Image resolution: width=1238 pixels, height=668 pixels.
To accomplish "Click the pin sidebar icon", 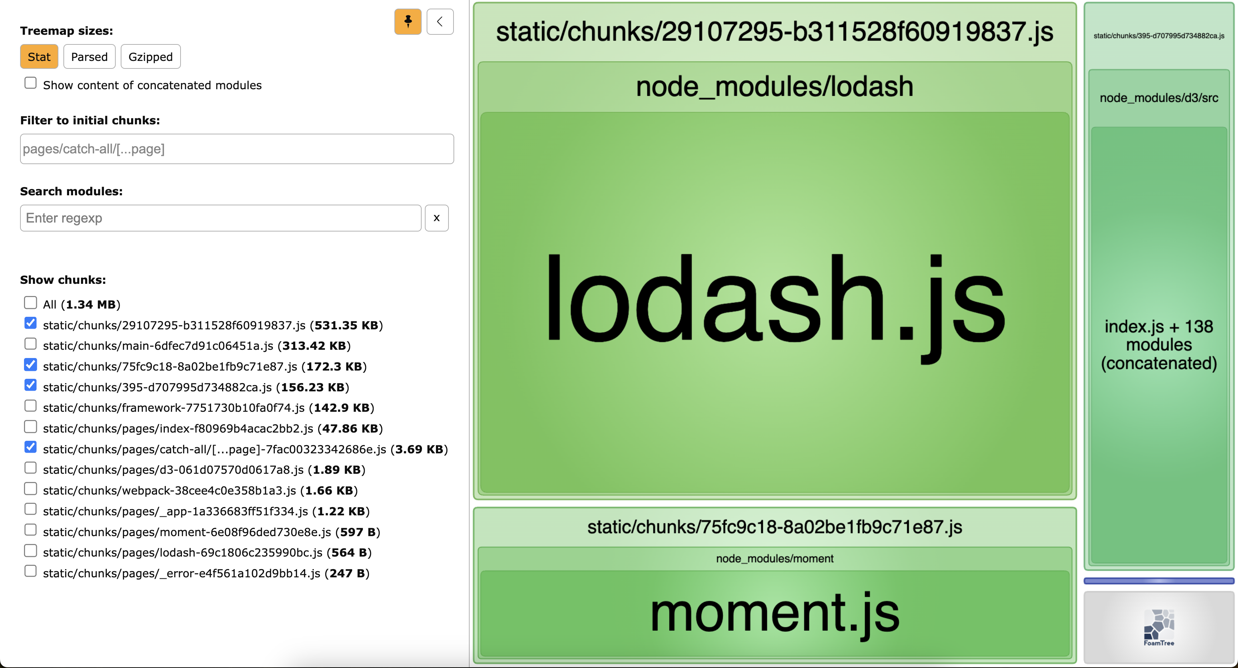I will [x=408, y=22].
